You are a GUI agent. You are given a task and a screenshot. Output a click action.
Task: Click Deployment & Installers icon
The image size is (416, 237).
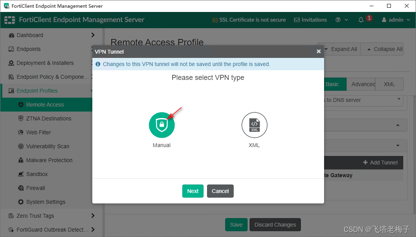[x=12, y=63]
